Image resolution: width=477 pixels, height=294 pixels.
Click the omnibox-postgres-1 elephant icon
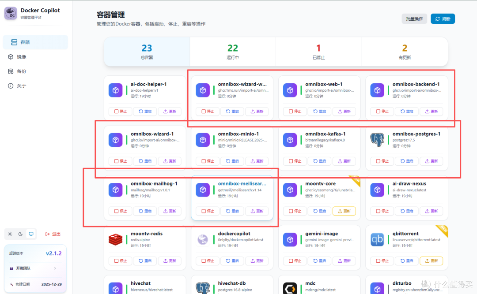point(377,140)
